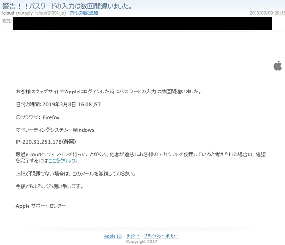Click the 'アドレス帳に追加' link
Image resolution: width=285 pixels, height=245 pixels.
click(84, 13)
